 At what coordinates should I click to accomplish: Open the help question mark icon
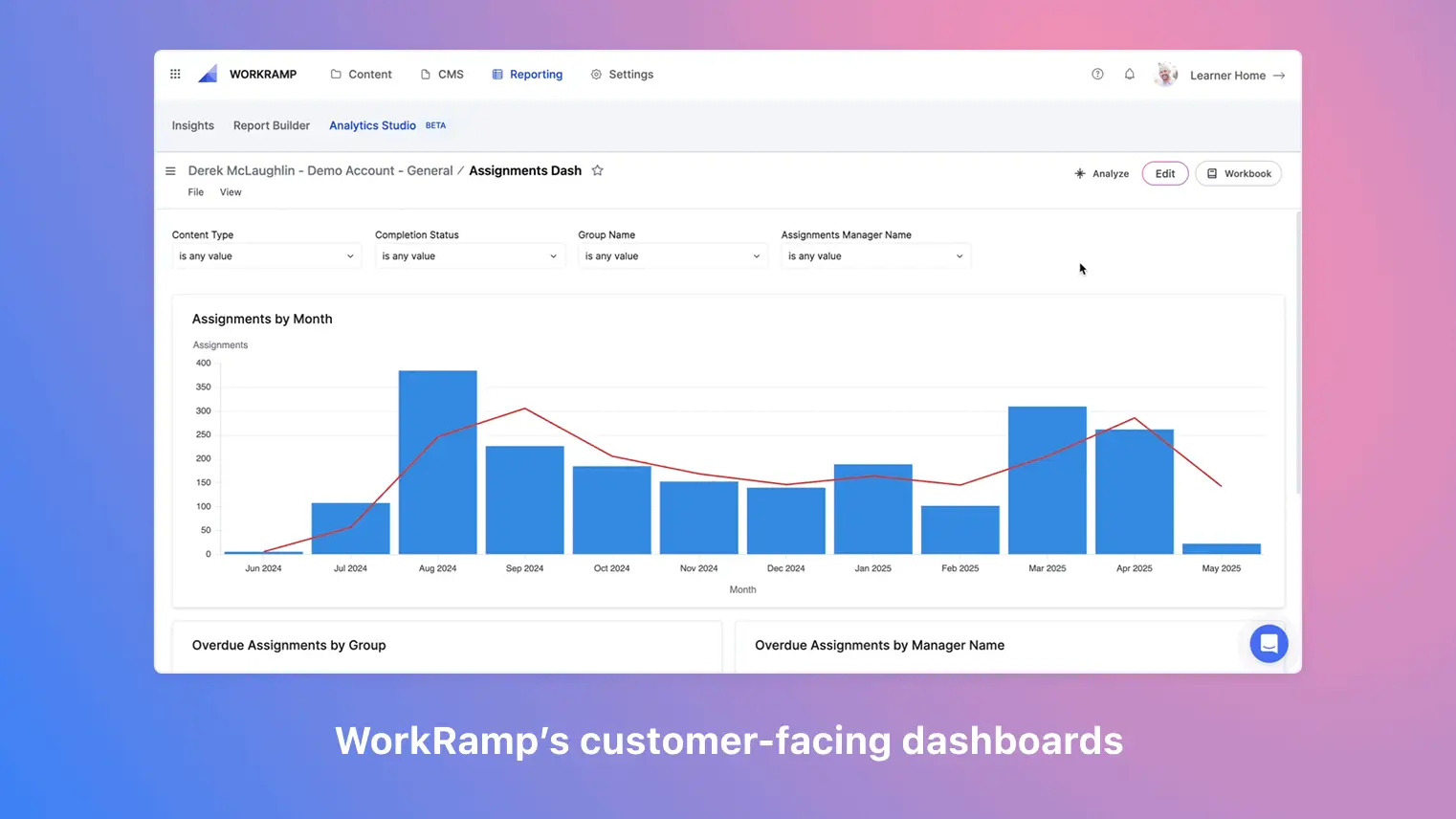click(x=1097, y=74)
